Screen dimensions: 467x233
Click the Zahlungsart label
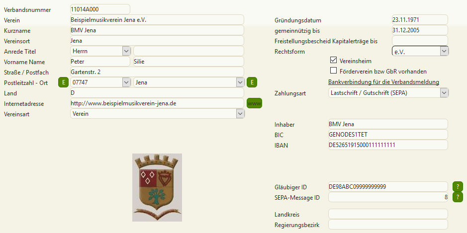290,93
